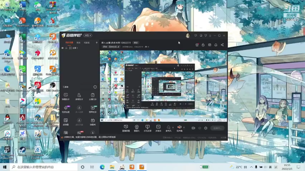Open the Windows notification center icon
The width and height of the screenshot is (305, 171).
(x=299, y=167)
